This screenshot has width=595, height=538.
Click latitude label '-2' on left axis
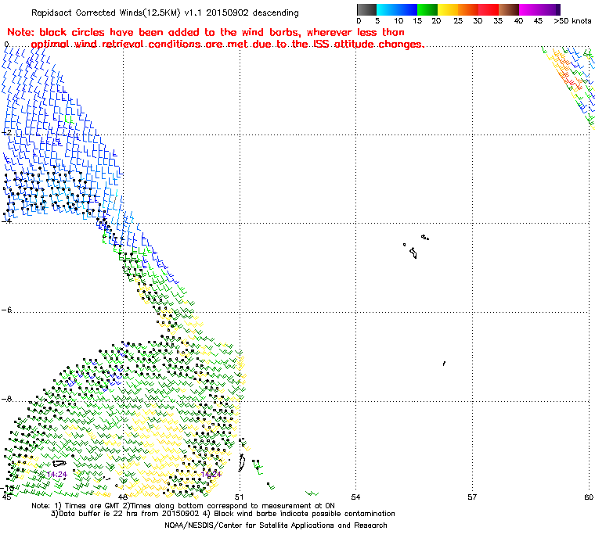[6, 132]
